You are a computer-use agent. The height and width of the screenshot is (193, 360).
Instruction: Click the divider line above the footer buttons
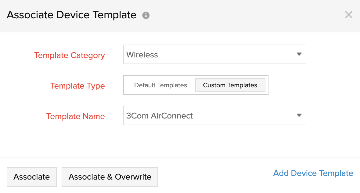tap(180, 158)
